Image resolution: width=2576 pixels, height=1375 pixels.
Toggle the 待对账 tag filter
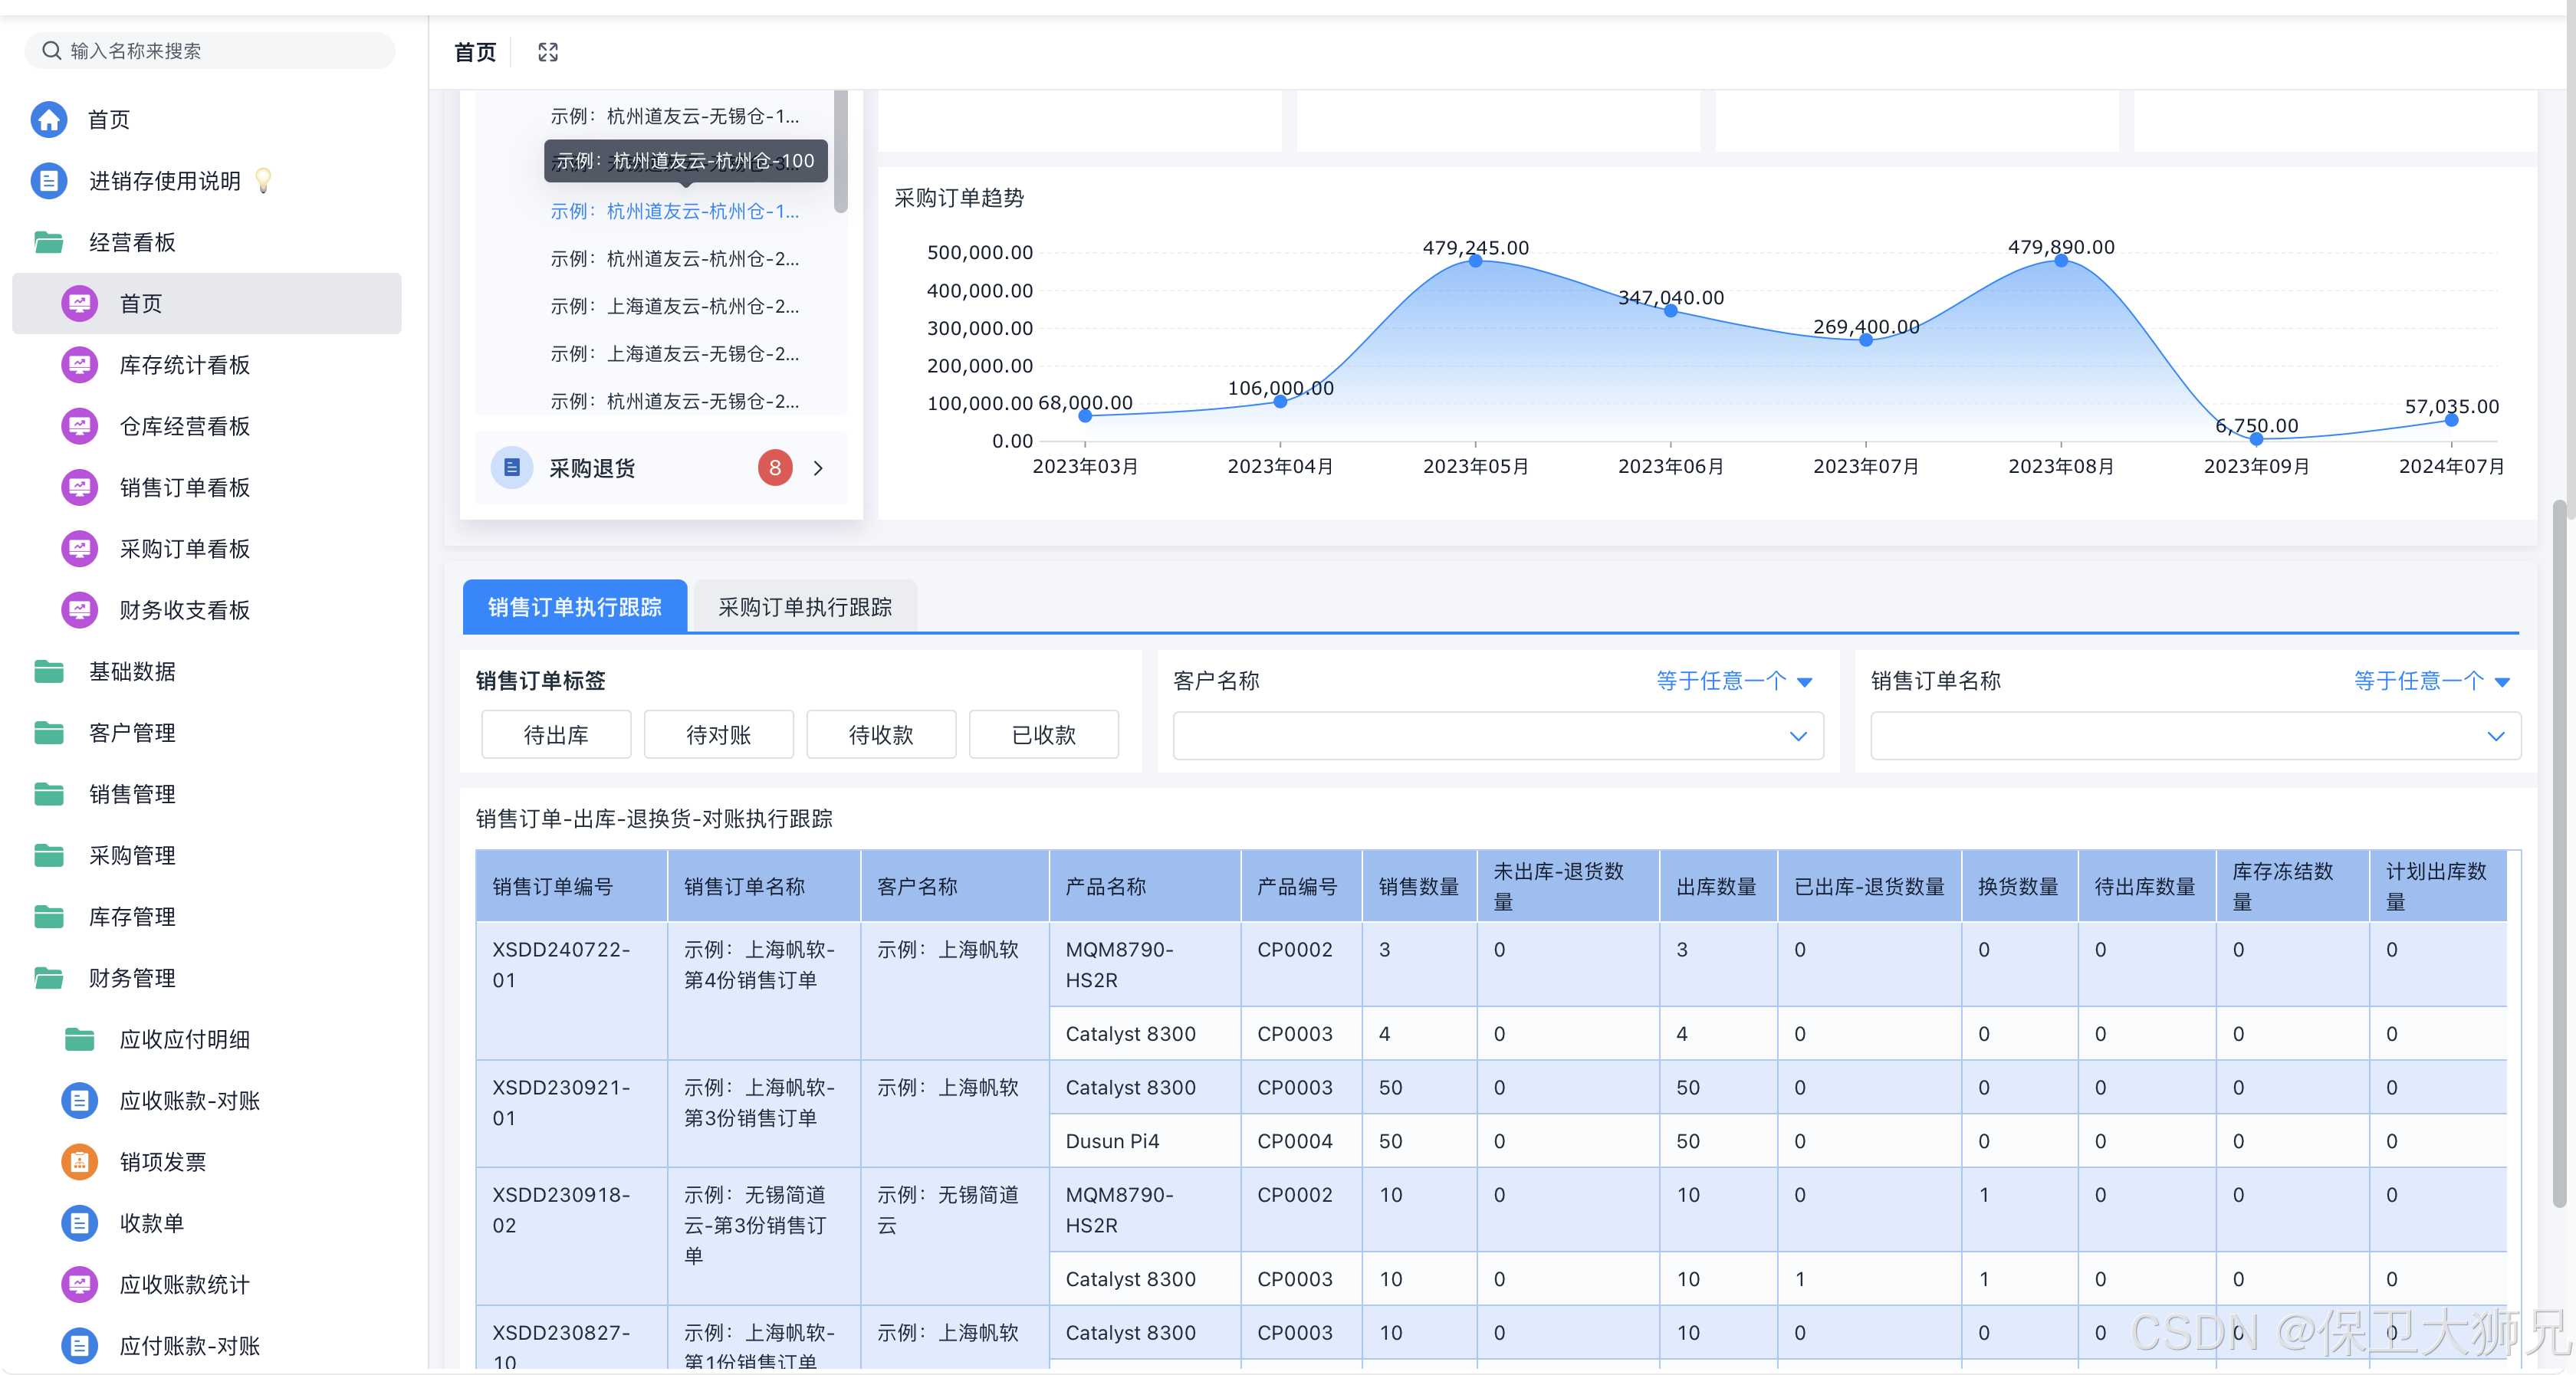coord(718,735)
